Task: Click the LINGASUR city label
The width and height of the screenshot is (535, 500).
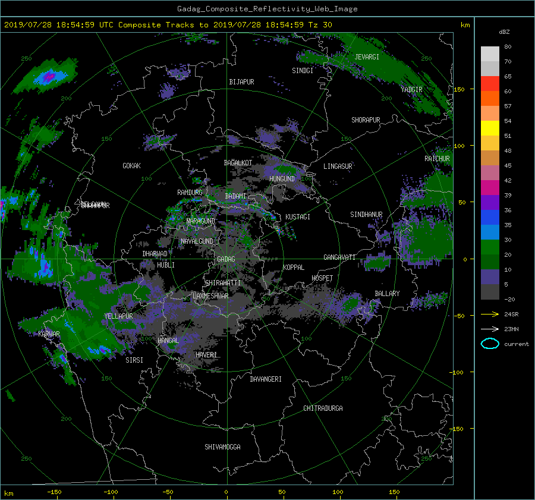Action: 338,166
